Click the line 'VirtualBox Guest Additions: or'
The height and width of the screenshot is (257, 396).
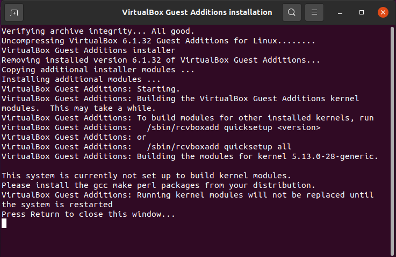74,137
